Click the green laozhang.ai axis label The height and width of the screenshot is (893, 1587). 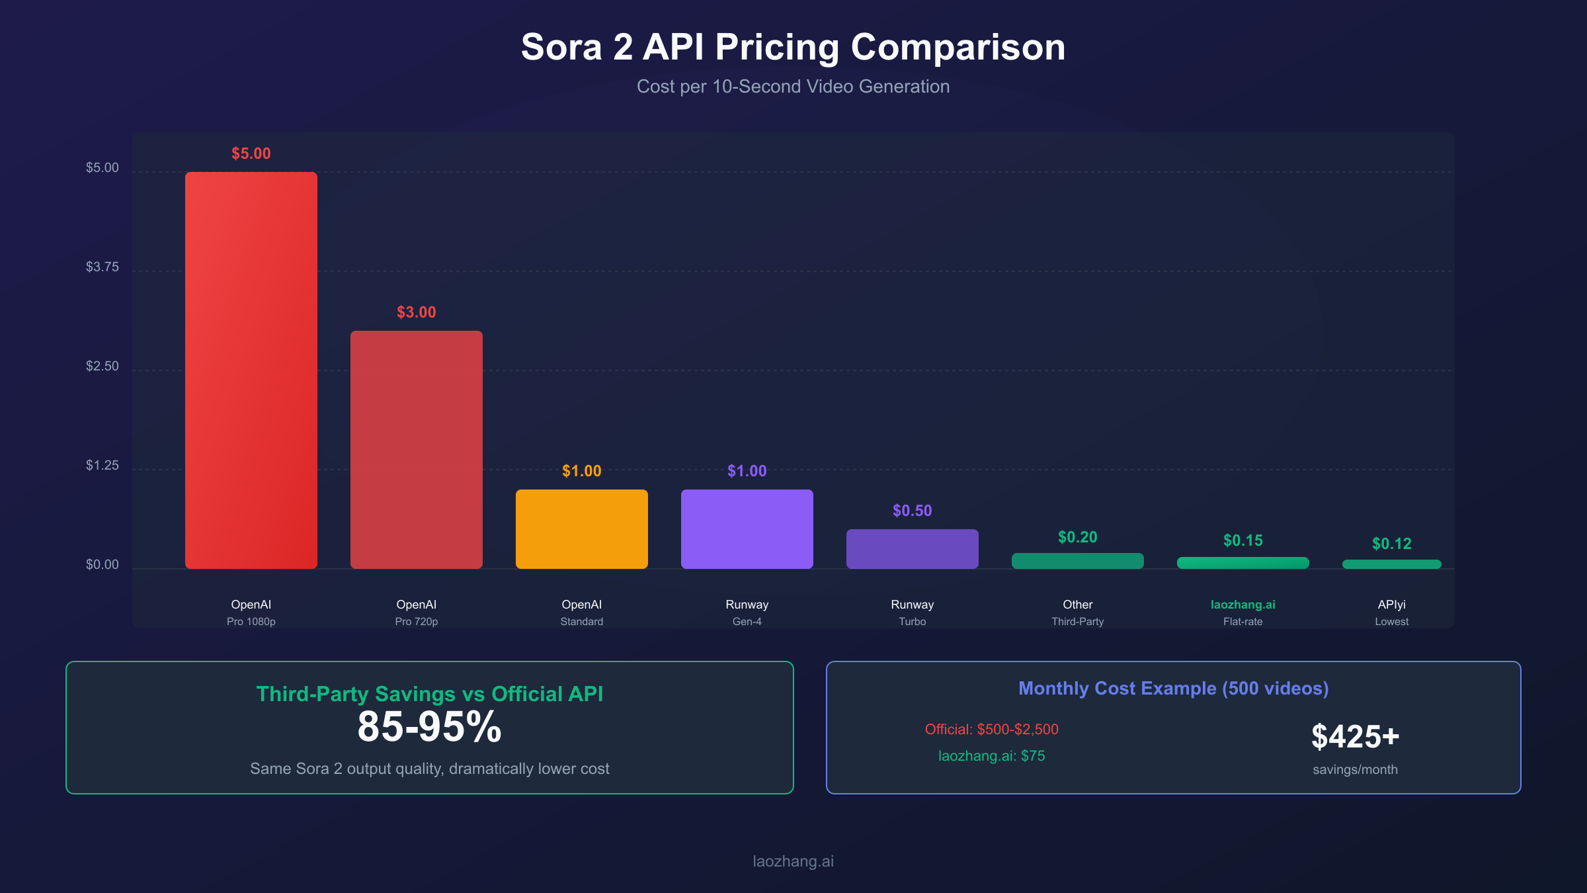(x=1243, y=605)
